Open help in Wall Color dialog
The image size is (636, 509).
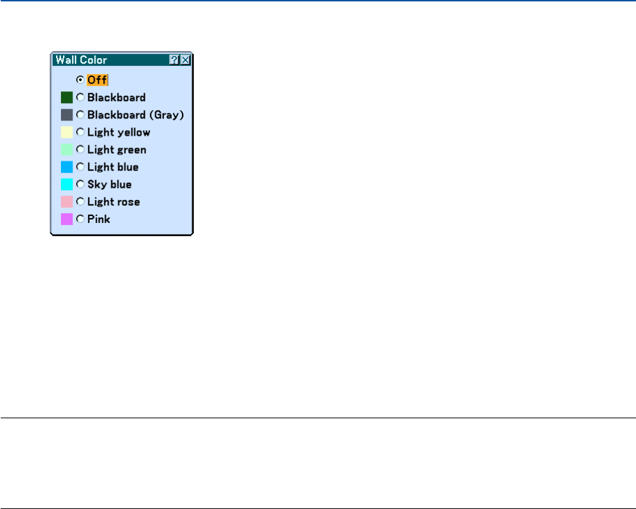tap(174, 60)
